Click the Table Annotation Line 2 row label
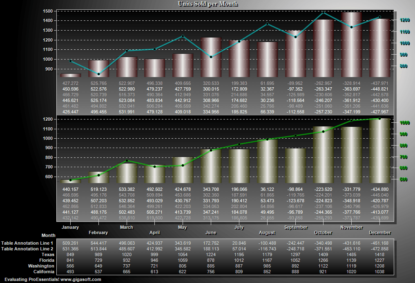Screen dimensions: 415x283 (27, 249)
